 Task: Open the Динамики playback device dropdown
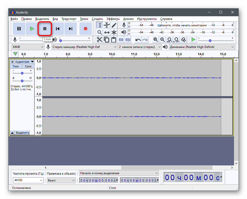pos(202,47)
